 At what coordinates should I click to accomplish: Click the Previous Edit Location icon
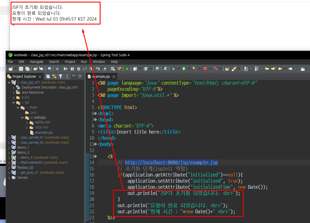pos(267,69)
